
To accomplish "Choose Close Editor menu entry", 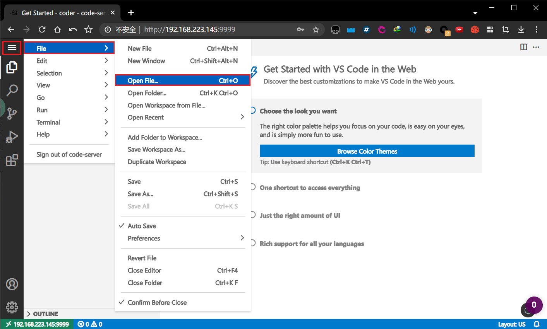I will pos(183,271).
